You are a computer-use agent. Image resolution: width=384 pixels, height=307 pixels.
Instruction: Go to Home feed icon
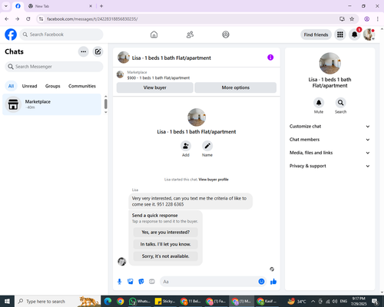[154, 35]
